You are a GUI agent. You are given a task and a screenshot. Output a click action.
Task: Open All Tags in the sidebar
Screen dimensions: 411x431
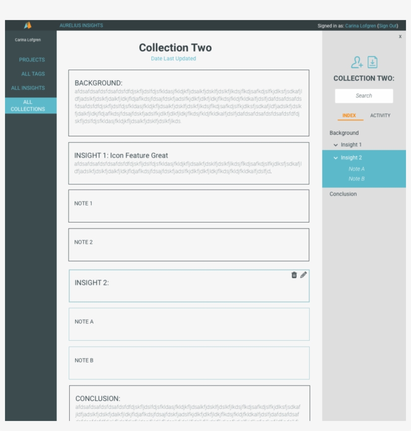point(33,74)
